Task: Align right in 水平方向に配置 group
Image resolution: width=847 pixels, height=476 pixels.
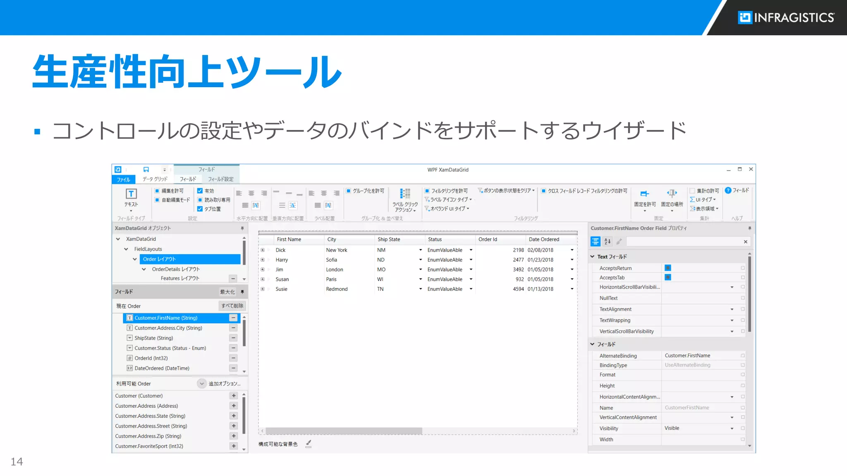Action: pyautogui.click(x=264, y=193)
